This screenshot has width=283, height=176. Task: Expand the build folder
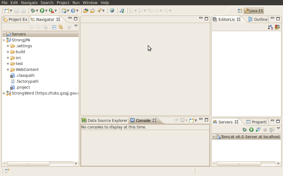[8, 52]
